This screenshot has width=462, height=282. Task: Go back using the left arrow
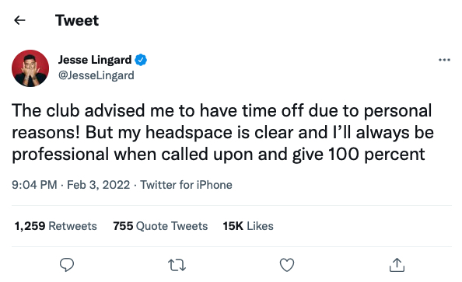19,20
